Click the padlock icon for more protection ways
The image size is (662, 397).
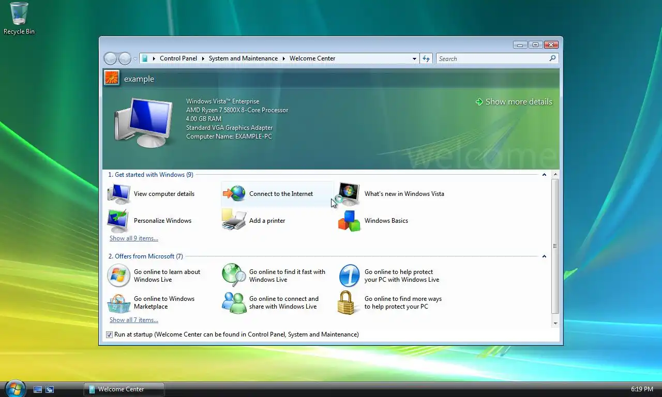347,302
